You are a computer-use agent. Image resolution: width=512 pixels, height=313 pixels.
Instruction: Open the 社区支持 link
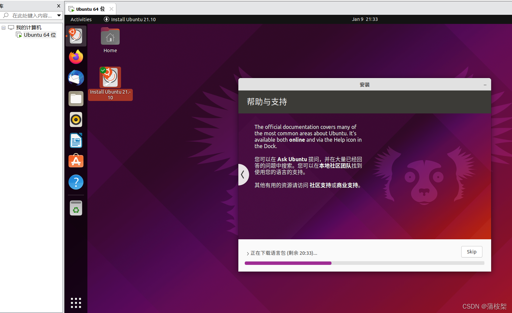320,185
